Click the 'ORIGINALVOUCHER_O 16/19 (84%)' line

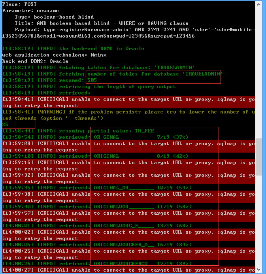coord(97,245)
